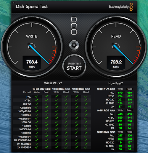The width and height of the screenshot is (148, 153).
Task: Click 10 Bit YUV 4:2:2 header in Will it Work
Action: [41, 89]
